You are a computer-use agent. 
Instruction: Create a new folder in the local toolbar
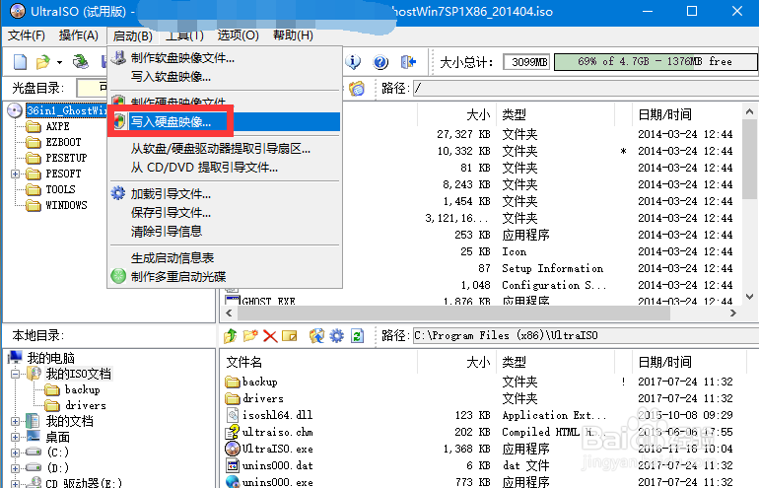[250, 335]
